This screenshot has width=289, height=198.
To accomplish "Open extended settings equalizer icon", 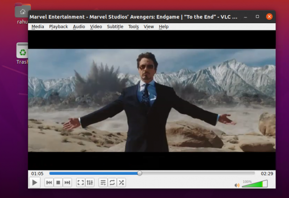I will 90,183.
